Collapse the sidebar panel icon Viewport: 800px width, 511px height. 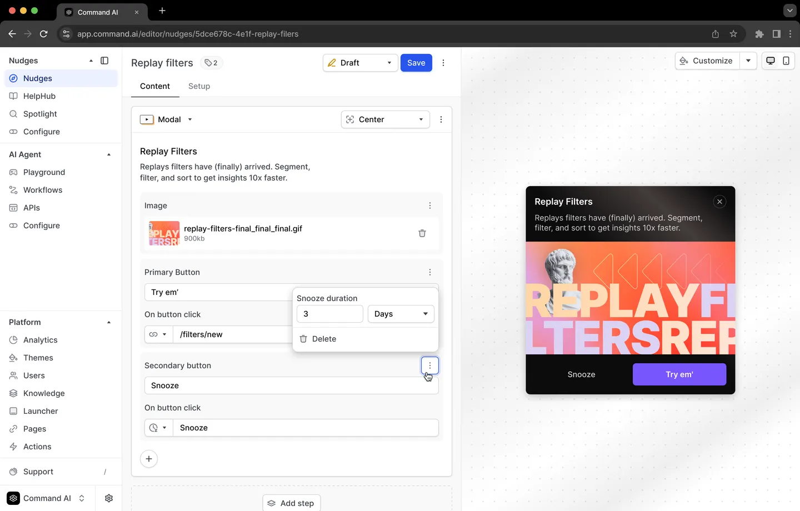(104, 61)
